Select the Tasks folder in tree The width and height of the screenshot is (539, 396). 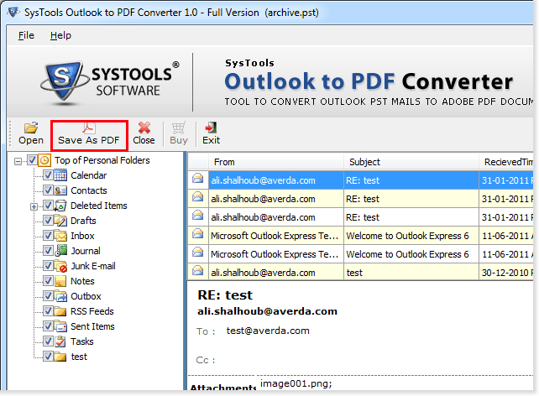pyautogui.click(x=82, y=341)
